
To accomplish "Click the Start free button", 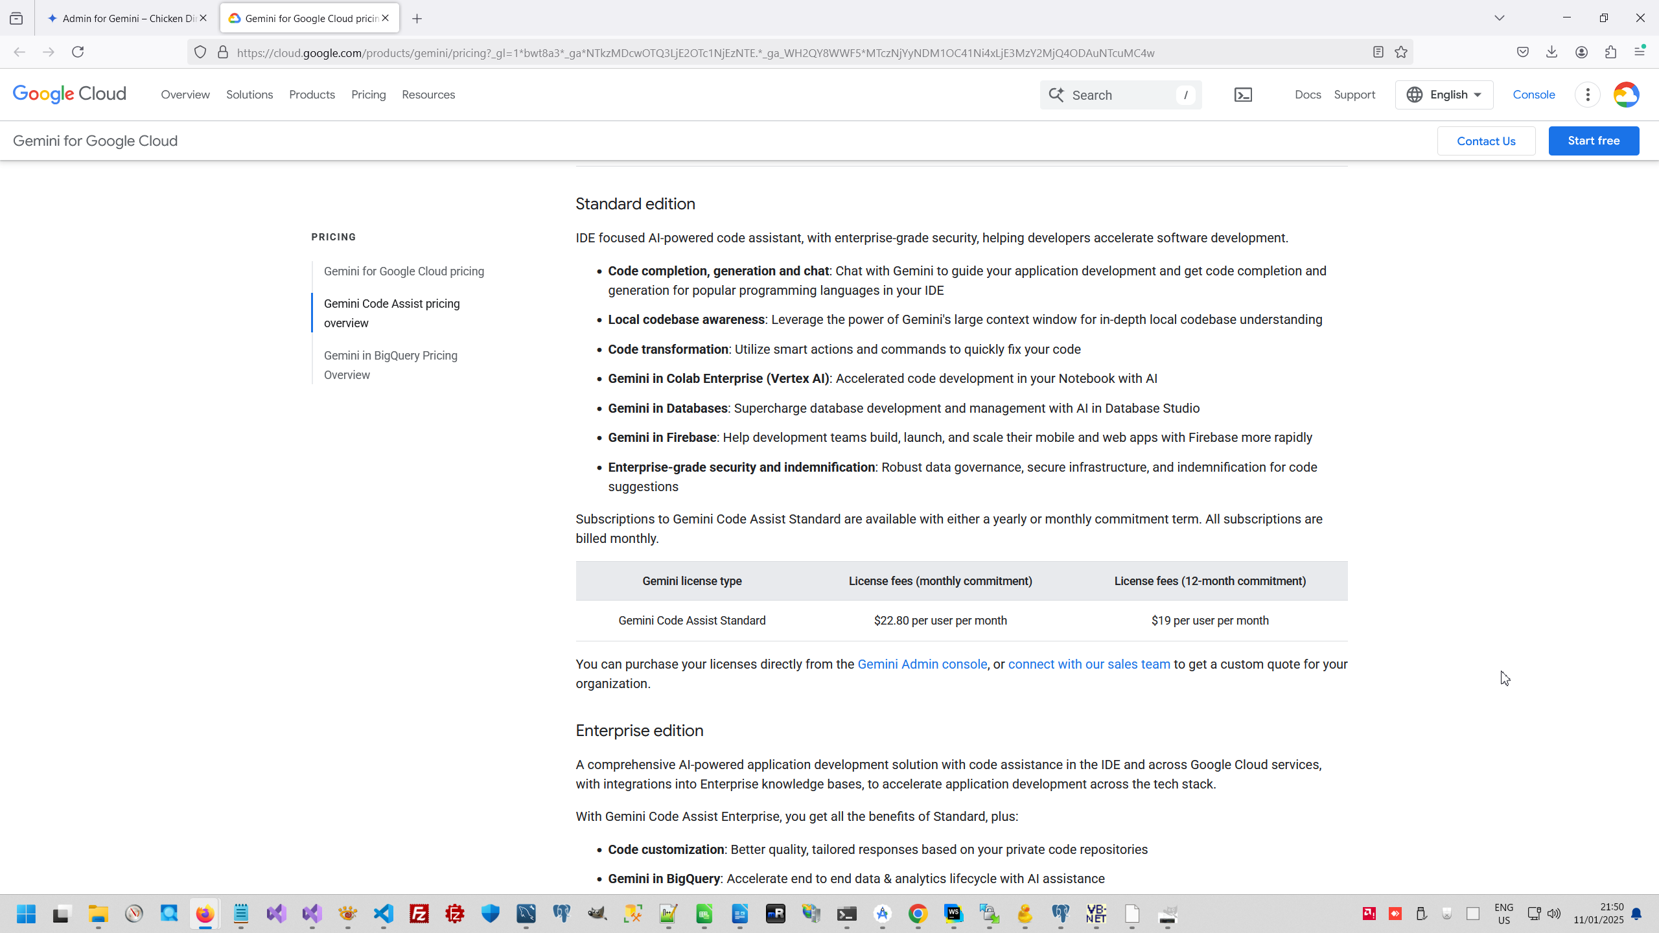I will 1594,141.
